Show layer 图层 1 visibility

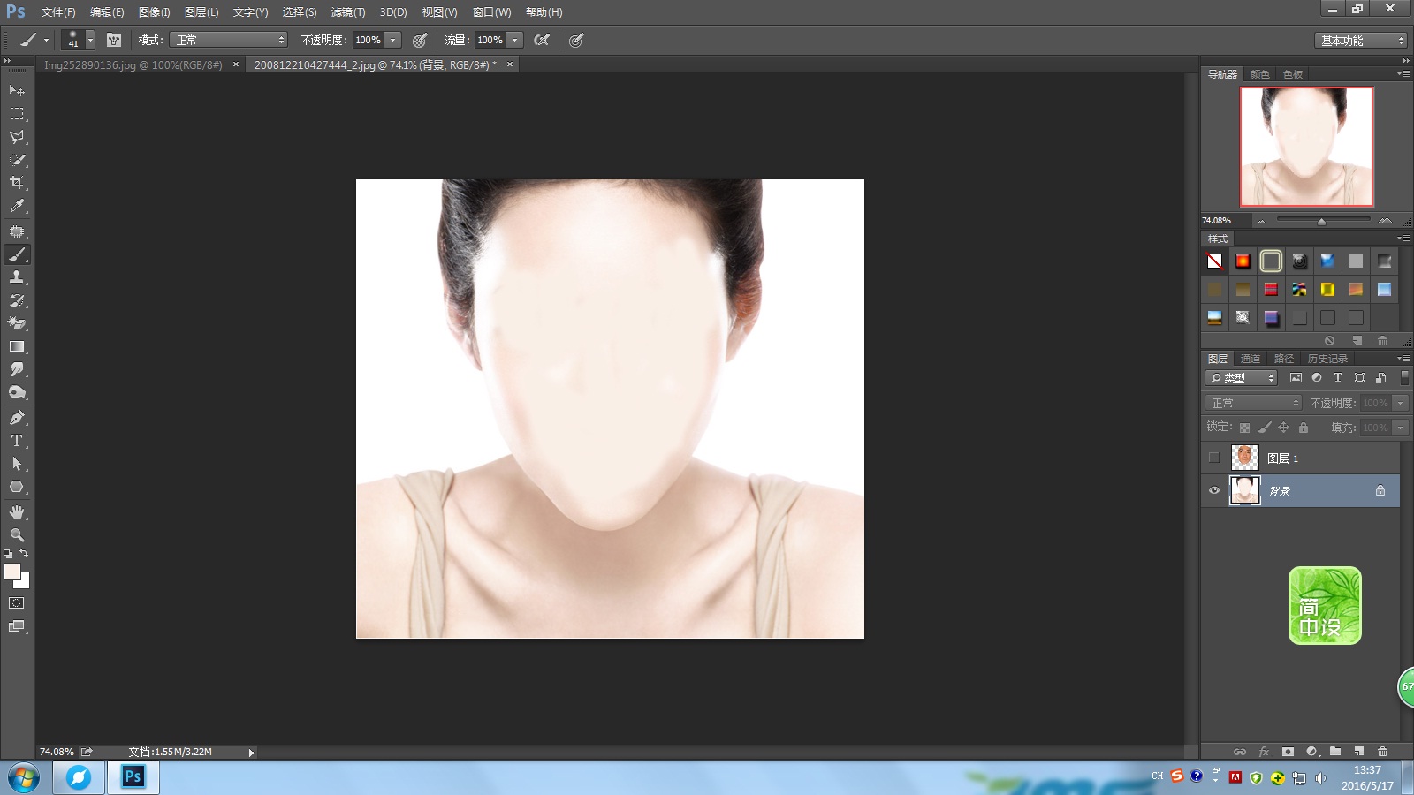pos(1213,458)
